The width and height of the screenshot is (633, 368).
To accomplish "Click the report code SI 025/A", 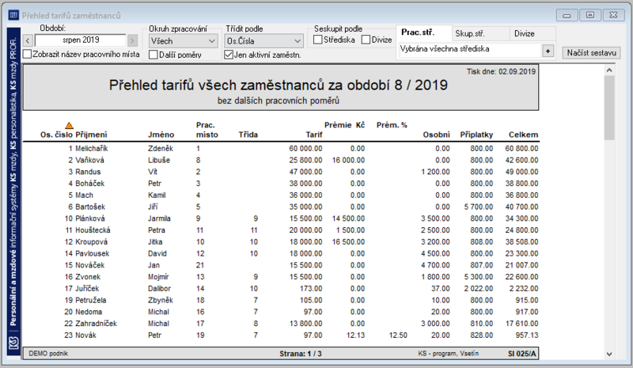I will pos(521,354).
